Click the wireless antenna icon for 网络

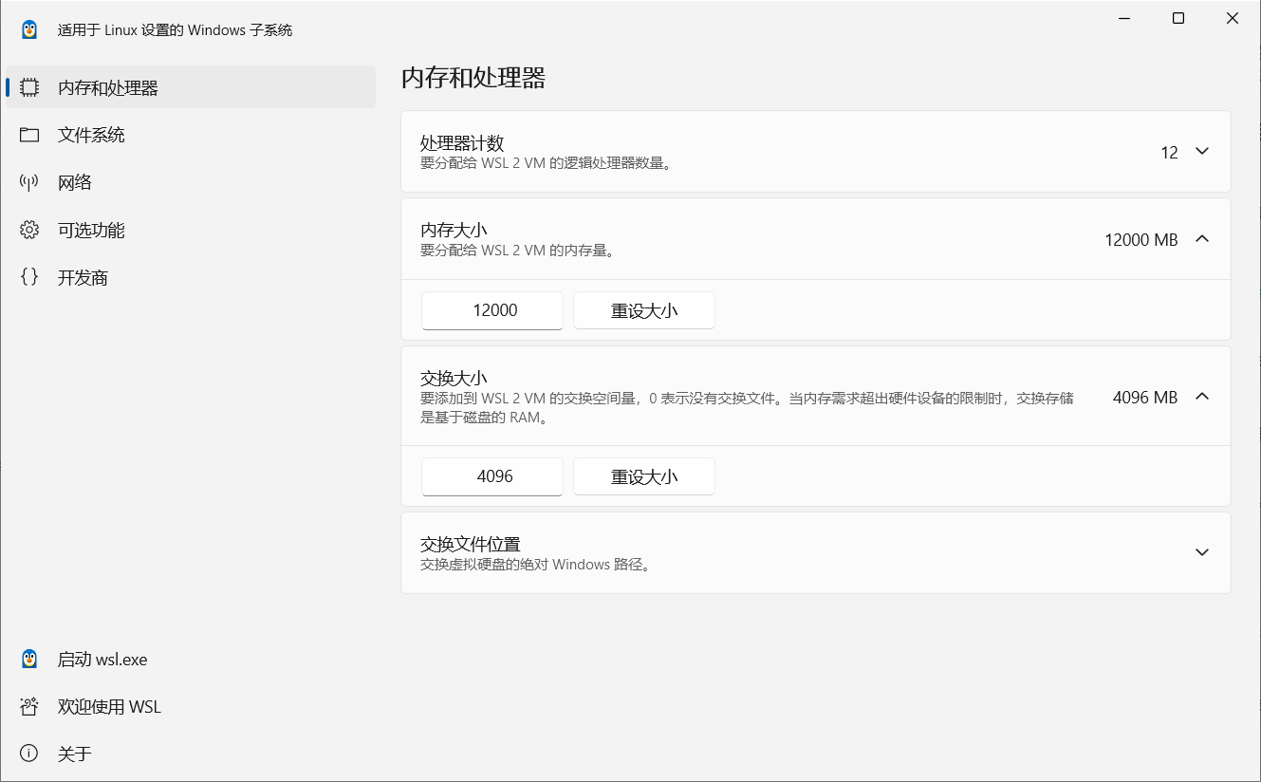click(x=29, y=182)
